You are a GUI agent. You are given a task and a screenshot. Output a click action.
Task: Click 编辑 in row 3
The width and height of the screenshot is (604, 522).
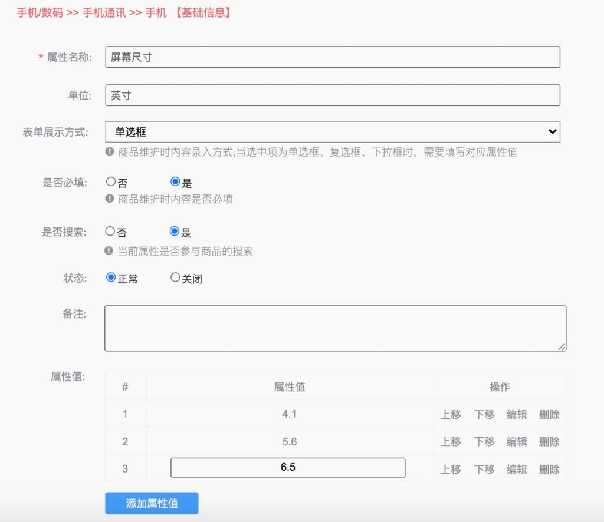coord(516,468)
